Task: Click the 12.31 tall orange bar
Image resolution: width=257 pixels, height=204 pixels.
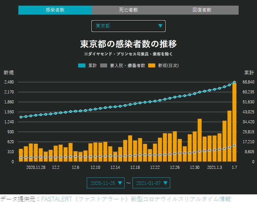Action: [200, 140]
